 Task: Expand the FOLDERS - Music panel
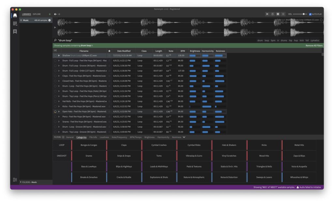pos(21,182)
